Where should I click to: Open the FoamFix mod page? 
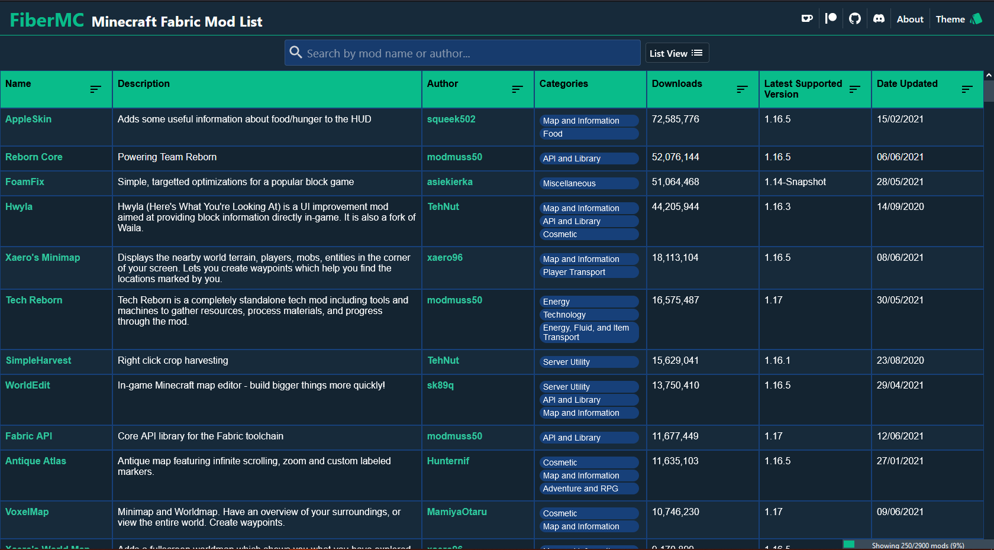click(x=25, y=182)
